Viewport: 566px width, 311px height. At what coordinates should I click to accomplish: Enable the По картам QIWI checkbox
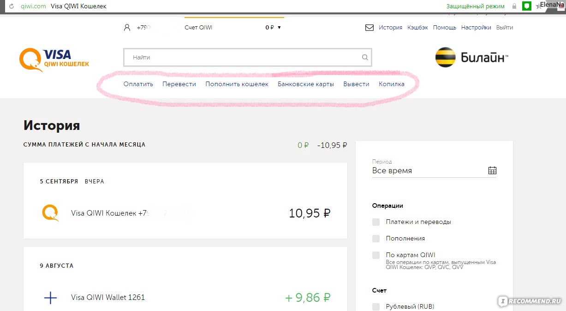pos(376,255)
